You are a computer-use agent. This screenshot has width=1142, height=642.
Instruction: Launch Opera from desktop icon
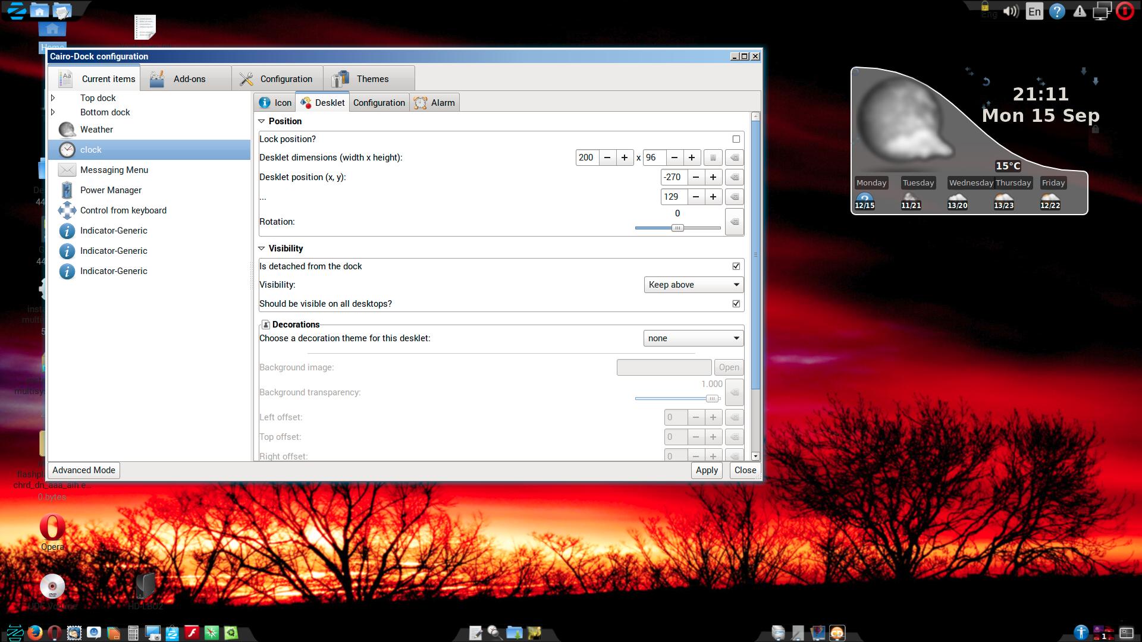(x=52, y=527)
